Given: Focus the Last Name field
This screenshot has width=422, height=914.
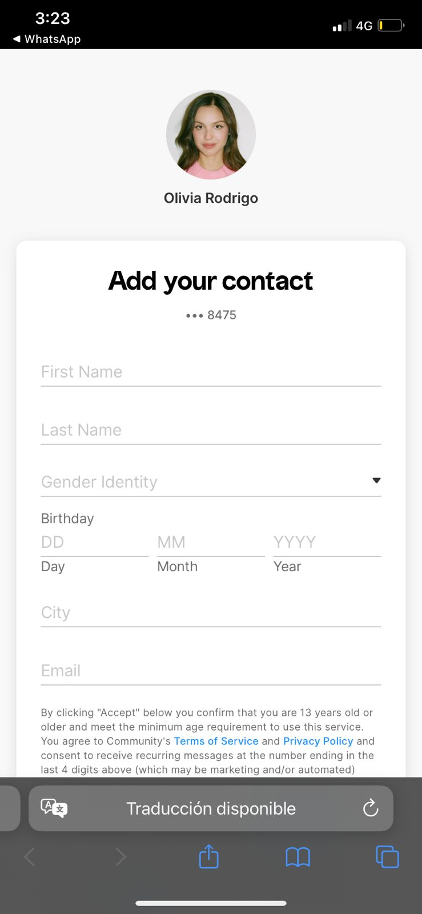Looking at the screenshot, I should click(x=211, y=430).
